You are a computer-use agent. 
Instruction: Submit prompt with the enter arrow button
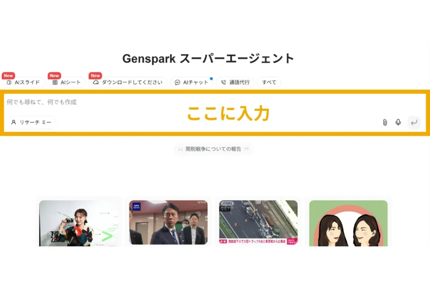pos(414,122)
